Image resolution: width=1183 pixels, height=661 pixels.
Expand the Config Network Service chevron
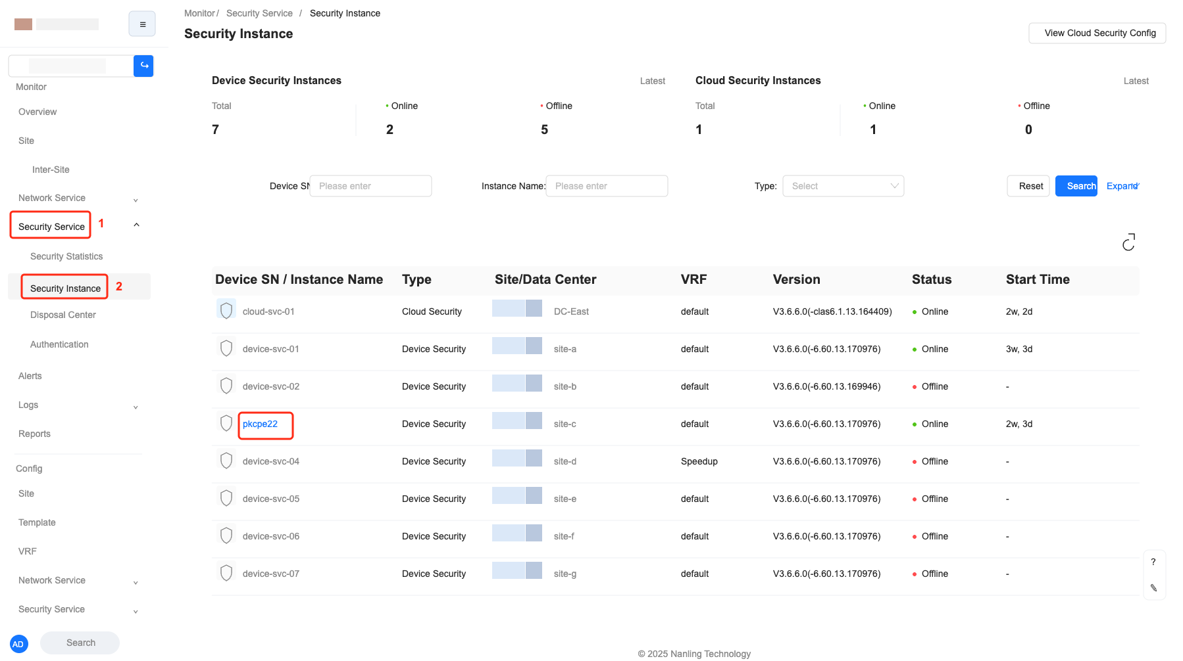pyautogui.click(x=136, y=582)
